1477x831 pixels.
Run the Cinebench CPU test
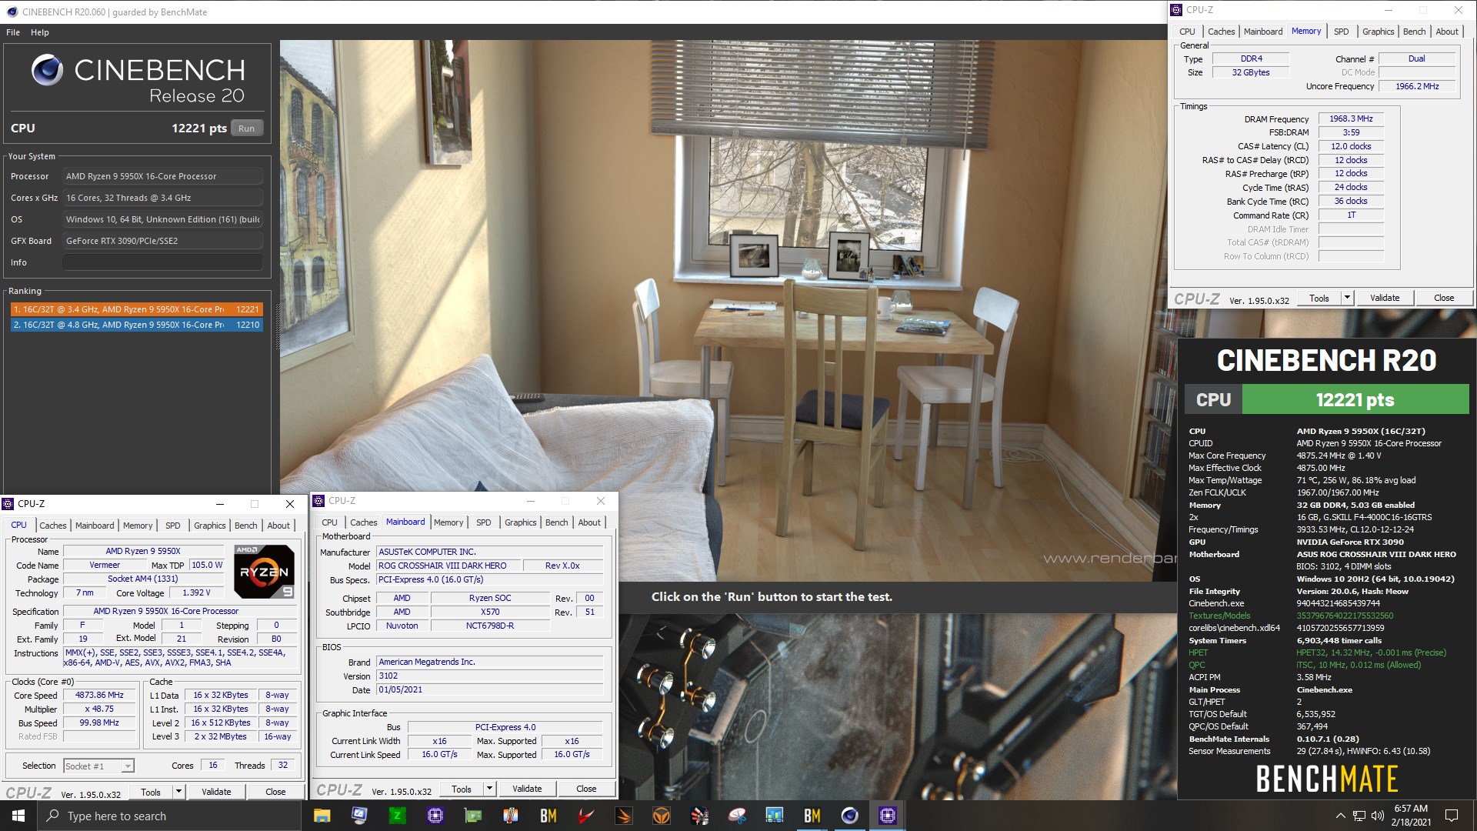[246, 128]
